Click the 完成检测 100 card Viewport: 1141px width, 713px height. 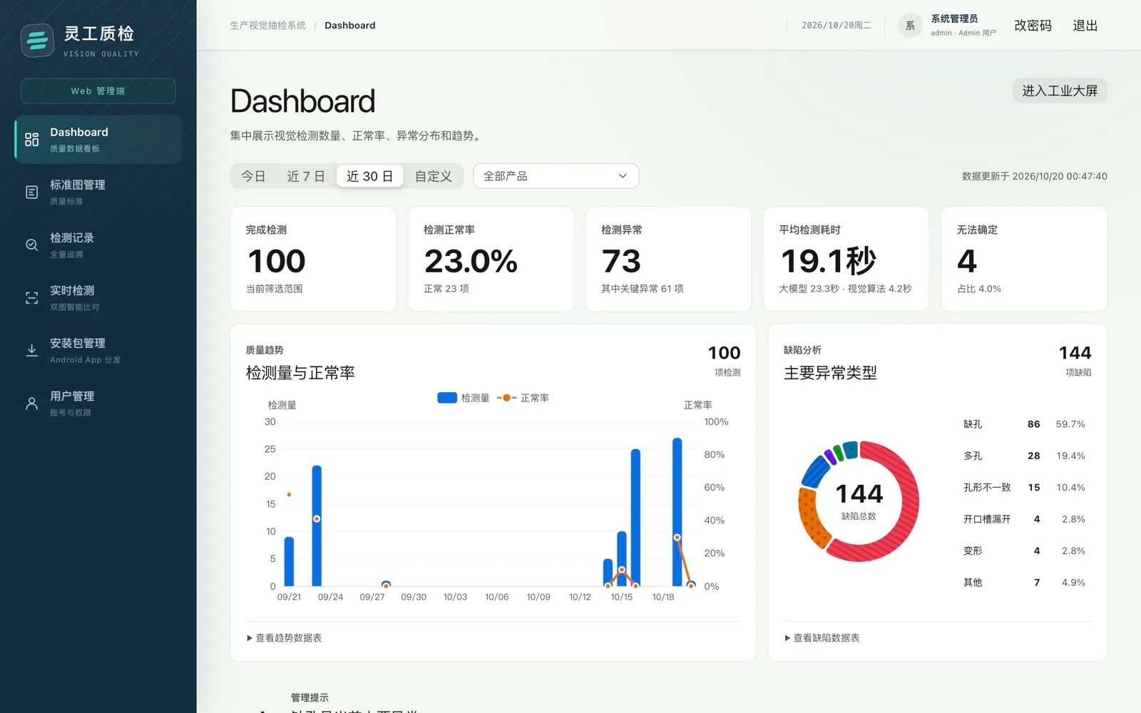[313, 259]
